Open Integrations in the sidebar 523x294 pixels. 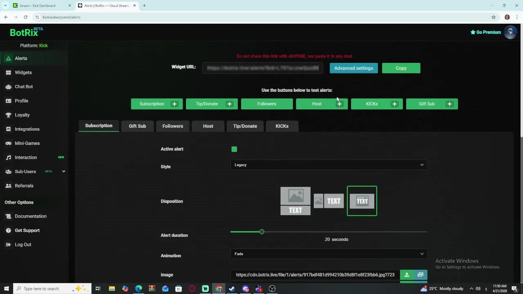34,129
